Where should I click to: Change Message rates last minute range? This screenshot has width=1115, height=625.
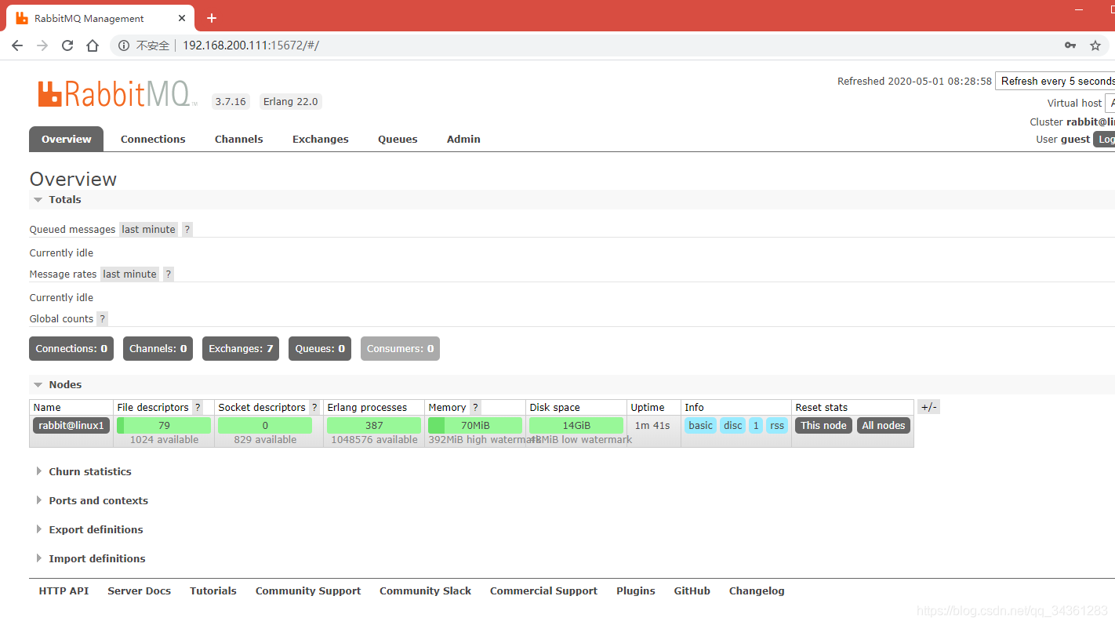(129, 274)
